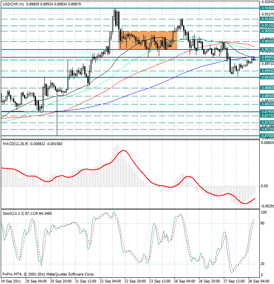Click the 0.8995 price level label
This screenshot has height=284, width=274.
click(x=267, y=57)
